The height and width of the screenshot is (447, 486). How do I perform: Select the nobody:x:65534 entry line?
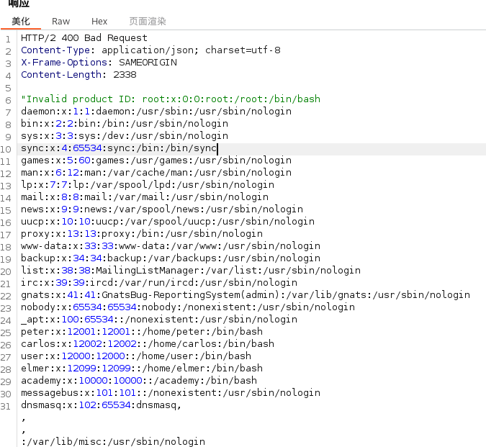[188, 307]
